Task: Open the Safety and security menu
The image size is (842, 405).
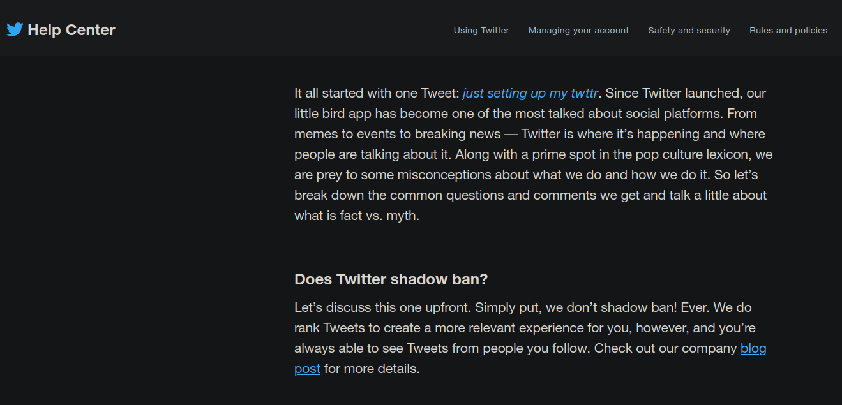Action: (689, 30)
